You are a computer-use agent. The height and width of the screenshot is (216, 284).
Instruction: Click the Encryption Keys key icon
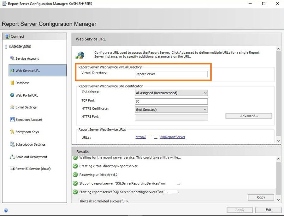click(12, 132)
